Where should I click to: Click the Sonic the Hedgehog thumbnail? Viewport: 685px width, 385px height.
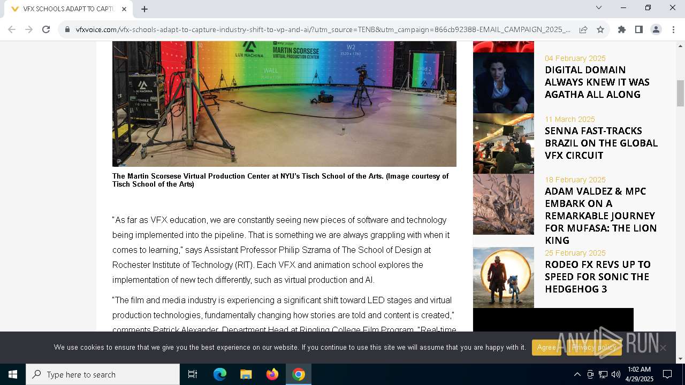pyautogui.click(x=504, y=278)
